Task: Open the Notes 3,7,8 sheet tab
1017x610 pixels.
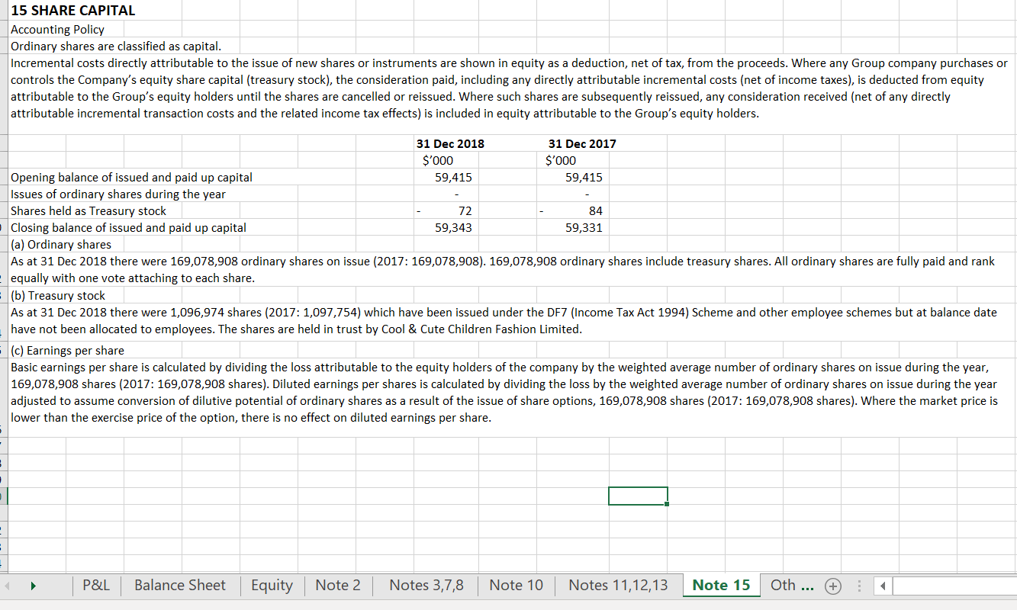Action: pyautogui.click(x=426, y=586)
